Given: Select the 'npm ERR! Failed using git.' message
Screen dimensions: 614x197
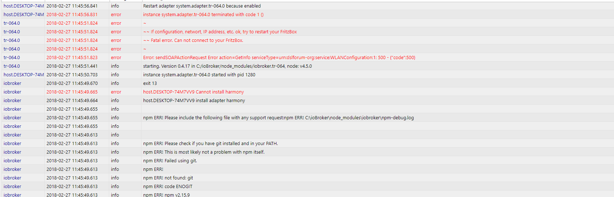Looking at the screenshot, I should pyautogui.click(x=170, y=161).
